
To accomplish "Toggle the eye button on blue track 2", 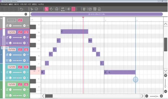I will (x=26, y=50).
